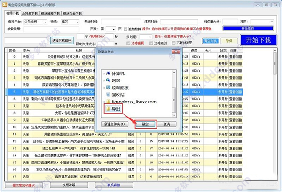Select the 回收站 recycle bin icon
The width and height of the screenshot is (282, 192).
[x=108, y=95]
